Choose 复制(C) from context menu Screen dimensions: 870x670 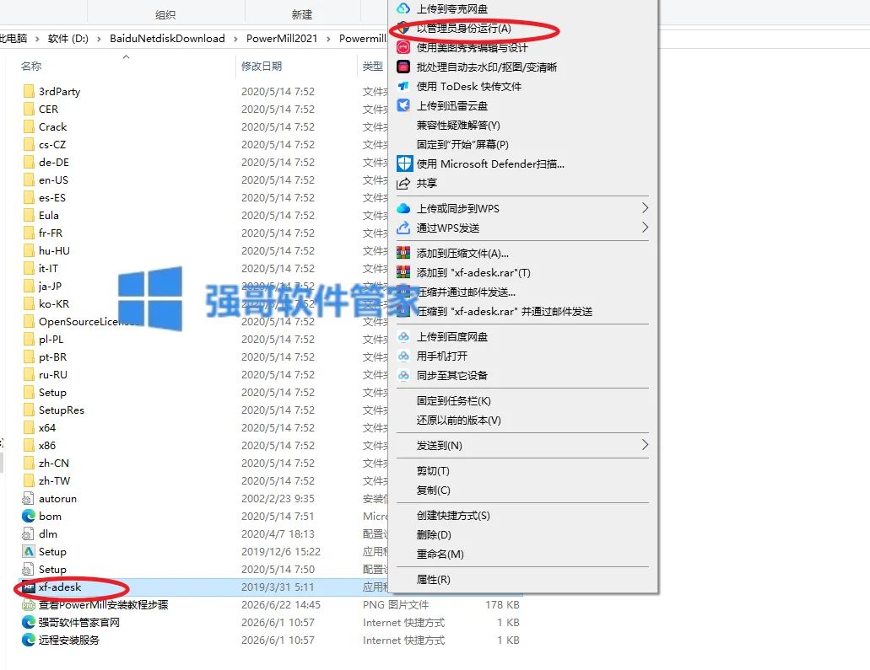click(x=434, y=490)
